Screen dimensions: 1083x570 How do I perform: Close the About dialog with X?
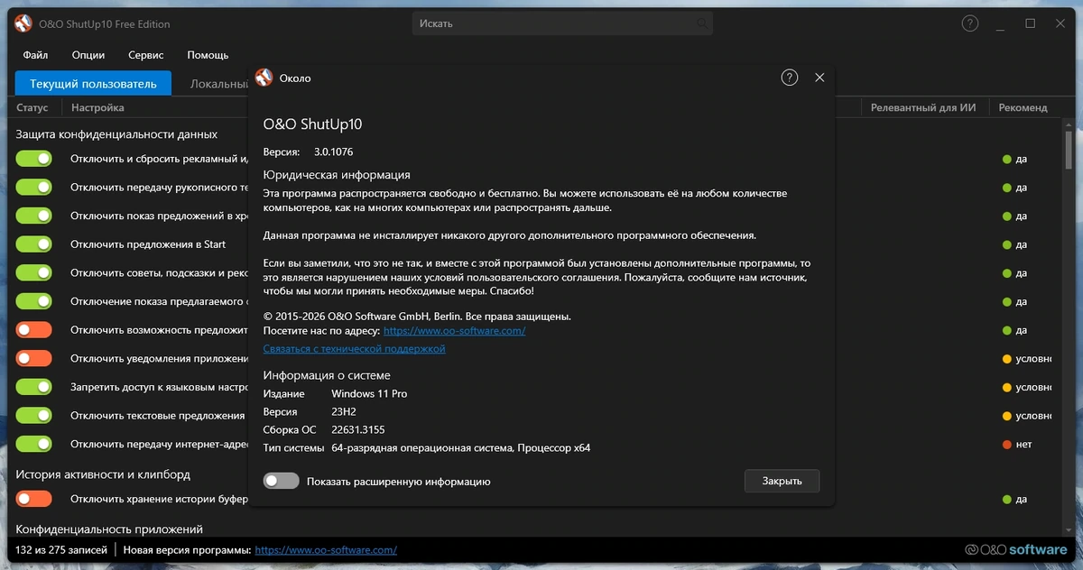(x=819, y=78)
